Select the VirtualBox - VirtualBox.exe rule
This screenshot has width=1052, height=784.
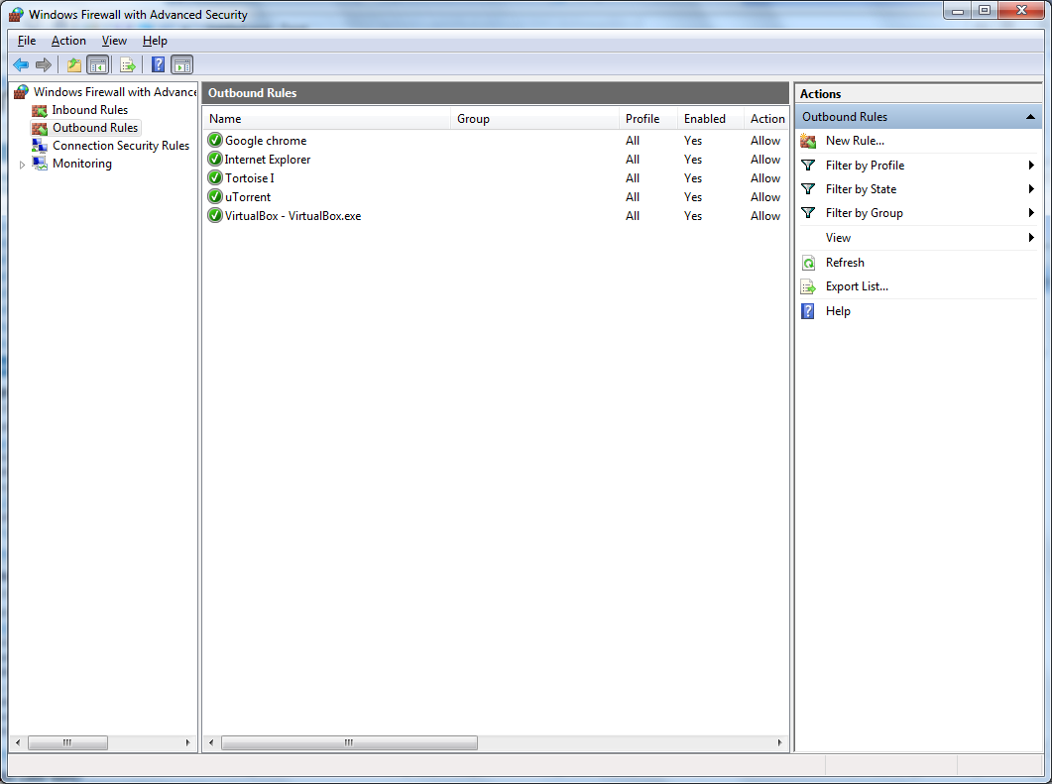(292, 215)
